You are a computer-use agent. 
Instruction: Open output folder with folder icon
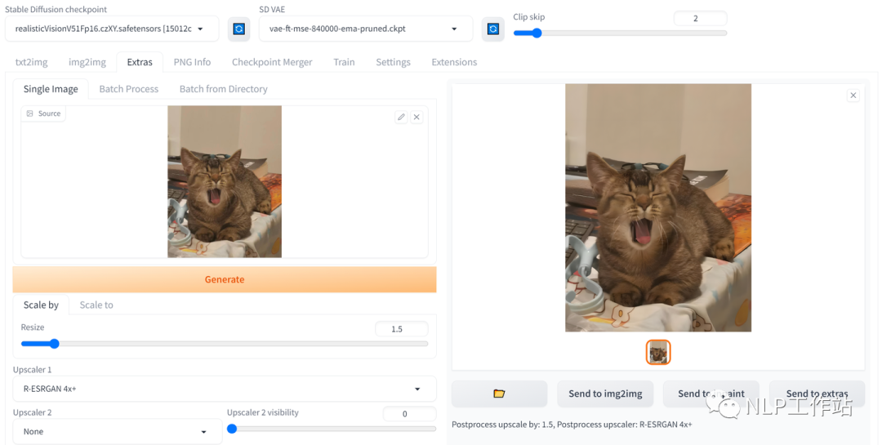(499, 394)
